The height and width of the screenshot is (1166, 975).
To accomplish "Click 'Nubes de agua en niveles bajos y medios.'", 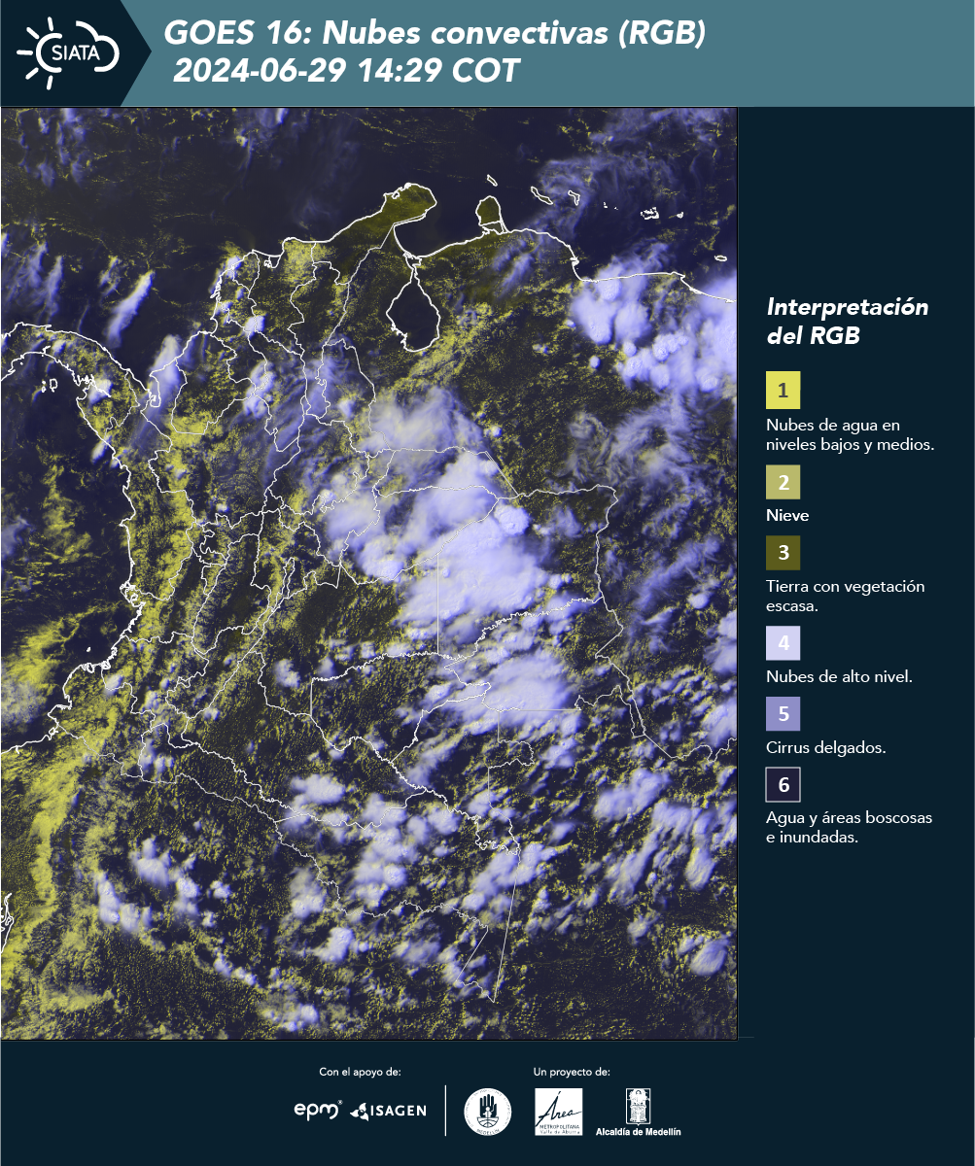I will click(x=850, y=434).
